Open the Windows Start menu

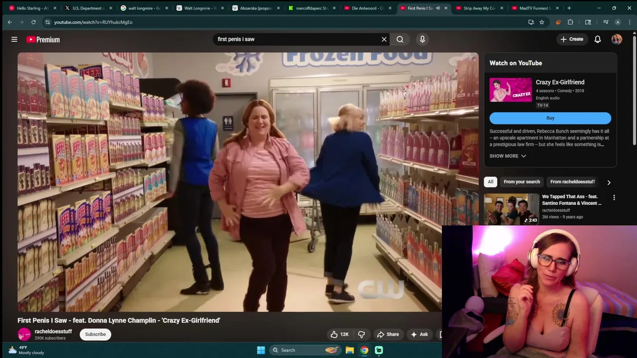(x=261, y=350)
